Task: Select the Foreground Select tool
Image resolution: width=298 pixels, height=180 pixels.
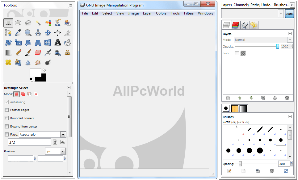Action: [67, 23]
